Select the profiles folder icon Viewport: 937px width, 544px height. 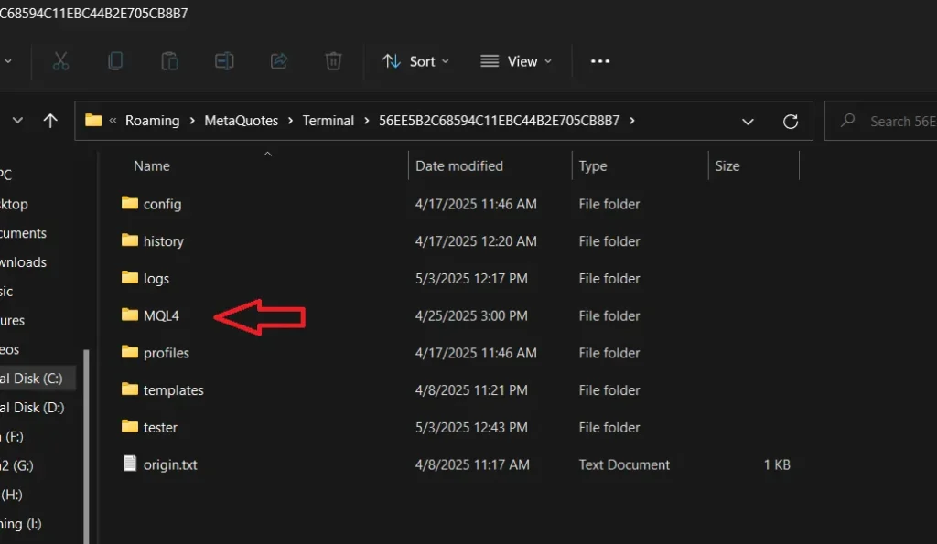pyautogui.click(x=130, y=352)
